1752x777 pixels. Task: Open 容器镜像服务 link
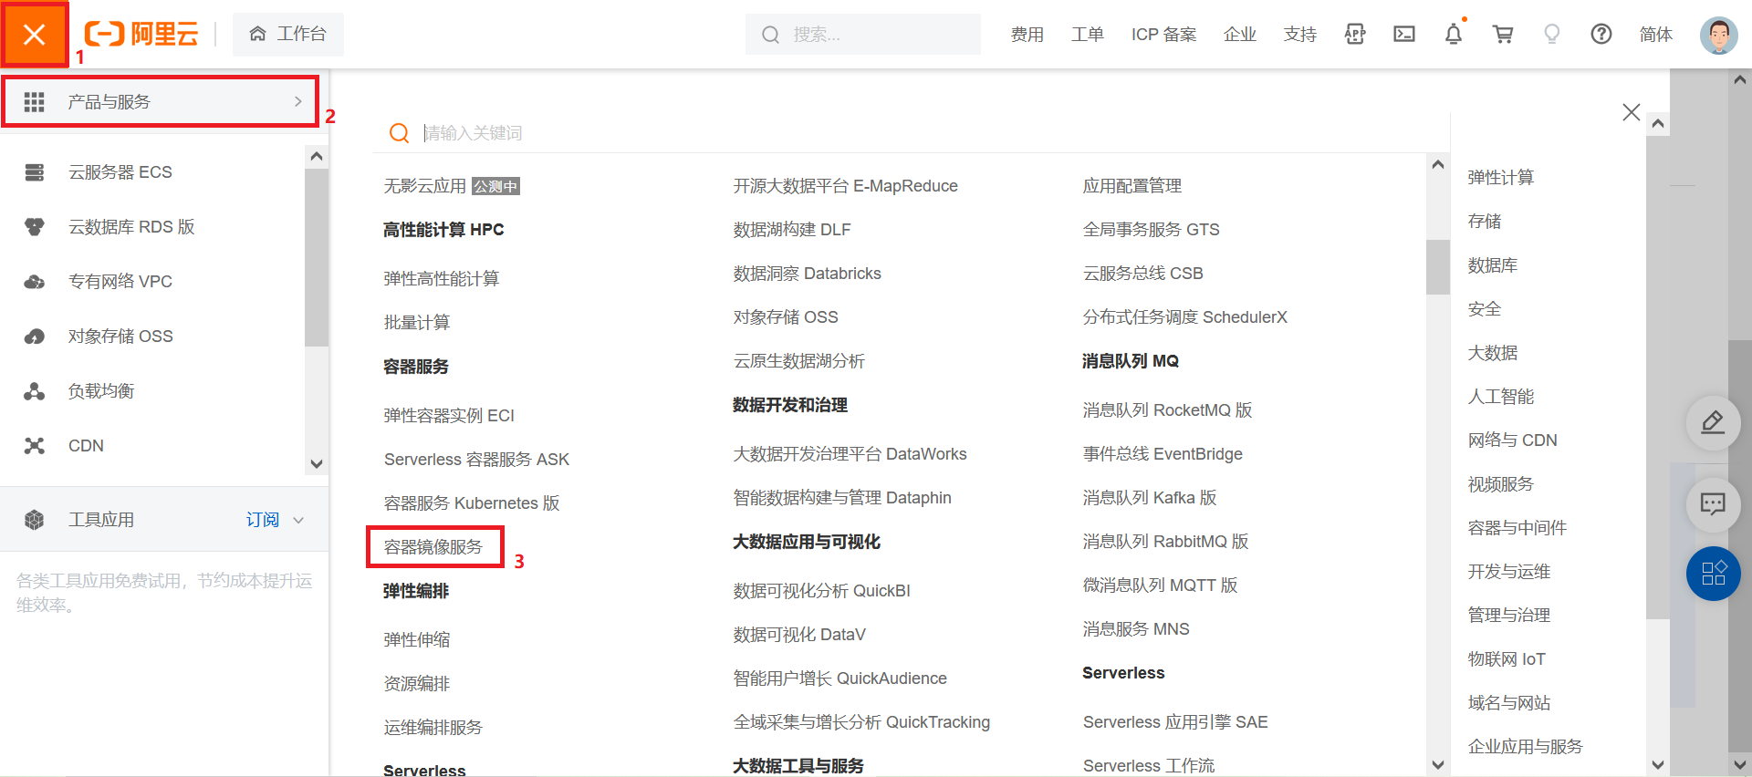(x=433, y=547)
